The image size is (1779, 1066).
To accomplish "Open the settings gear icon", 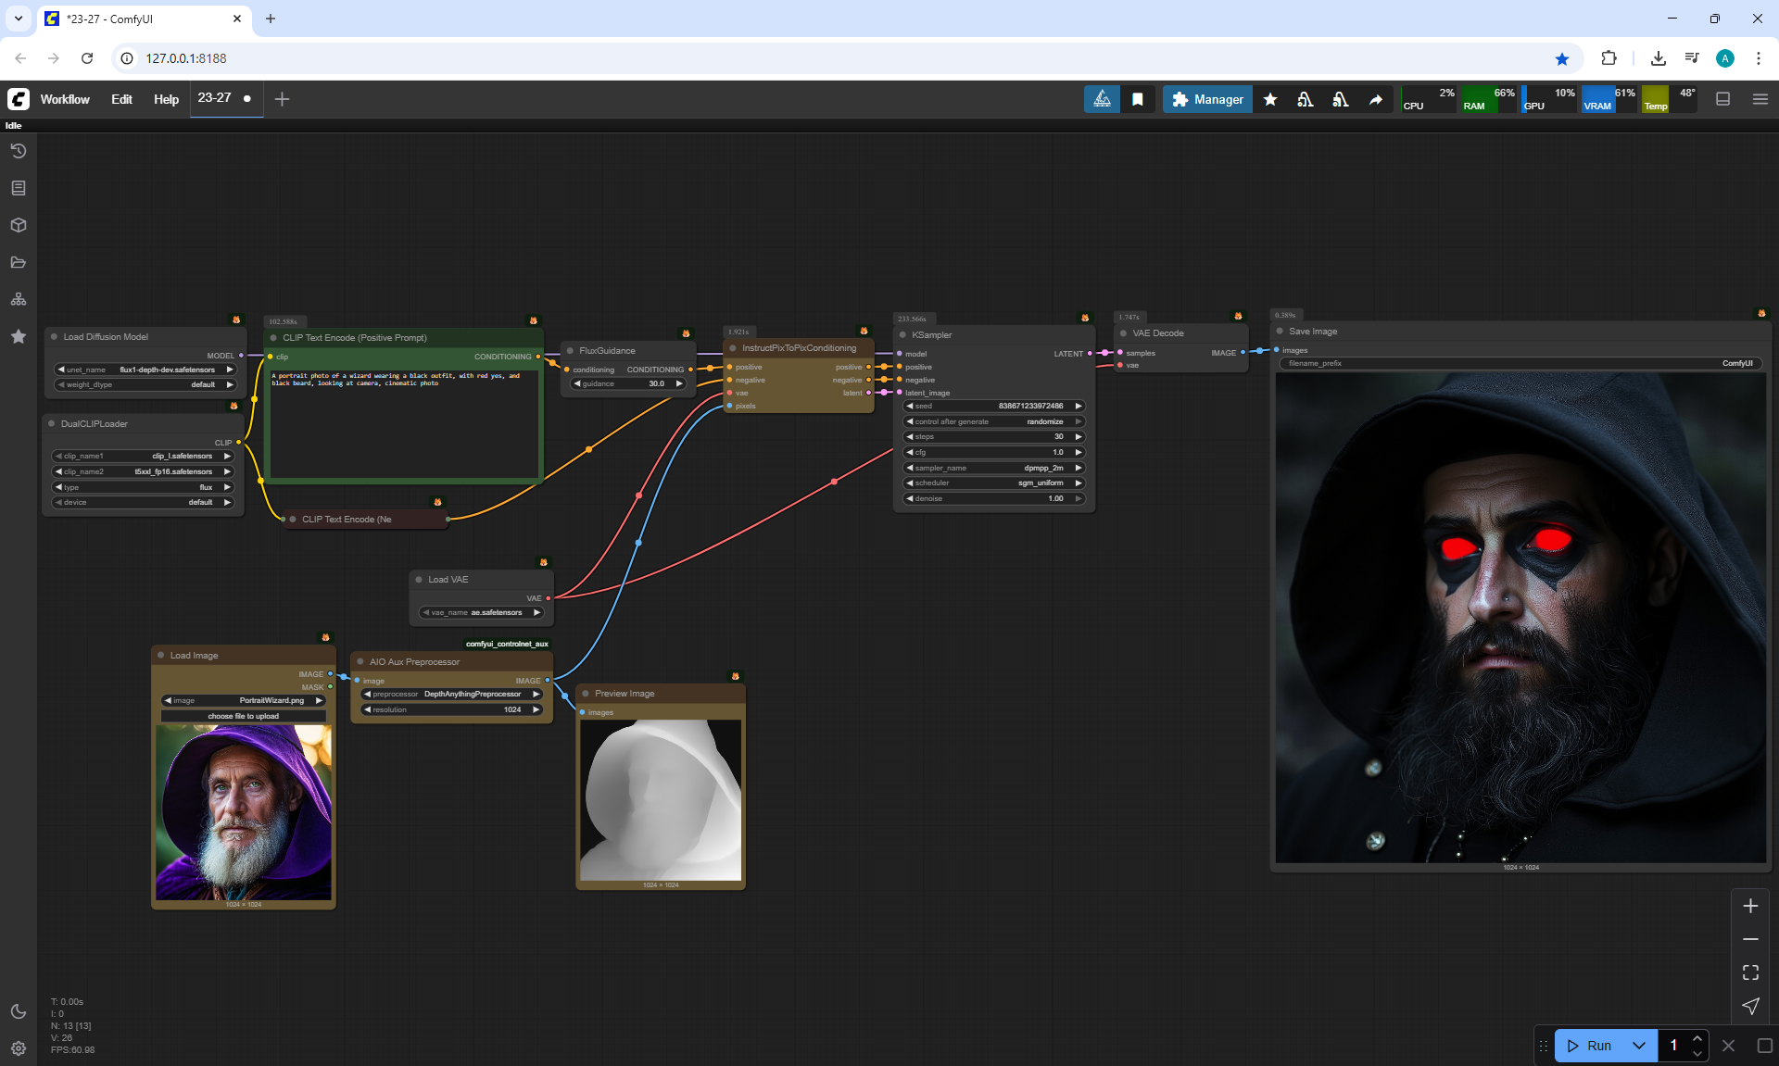I will [19, 1048].
